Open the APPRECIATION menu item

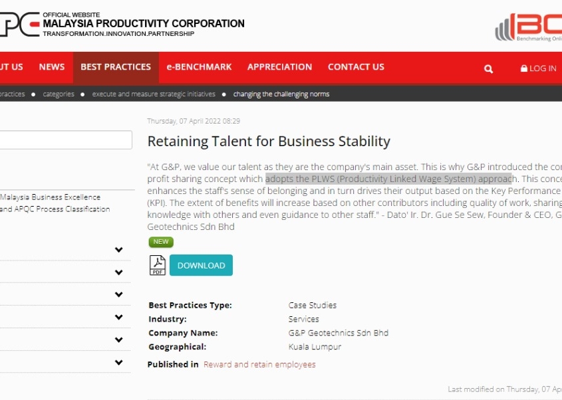279,67
